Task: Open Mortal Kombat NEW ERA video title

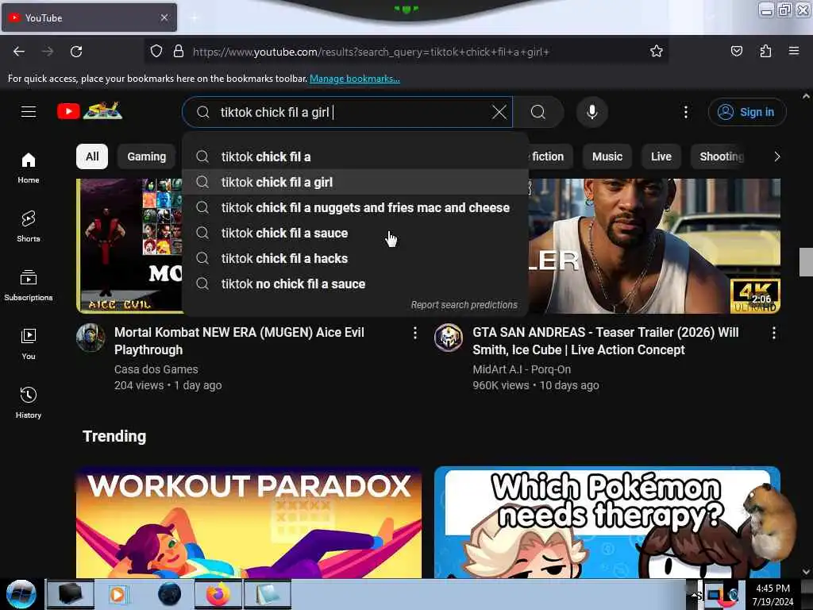Action: click(x=239, y=341)
